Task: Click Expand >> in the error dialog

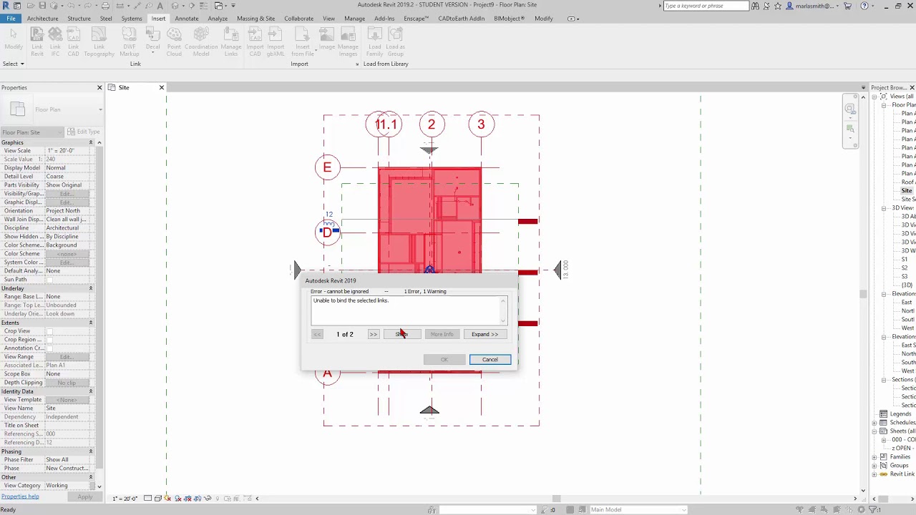Action: click(484, 334)
